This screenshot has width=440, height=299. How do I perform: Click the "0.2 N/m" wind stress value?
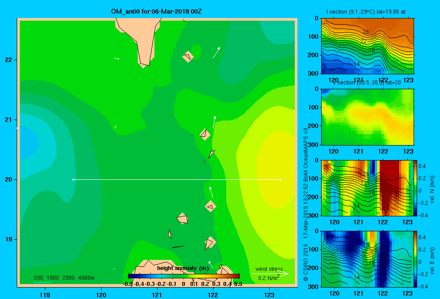pyautogui.click(x=268, y=278)
